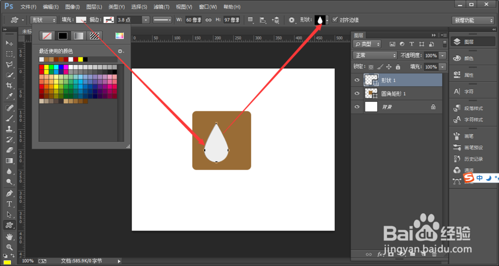Open tool mode 形状 dropdown
Image resolution: width=499 pixels, height=266 pixels.
[43, 20]
